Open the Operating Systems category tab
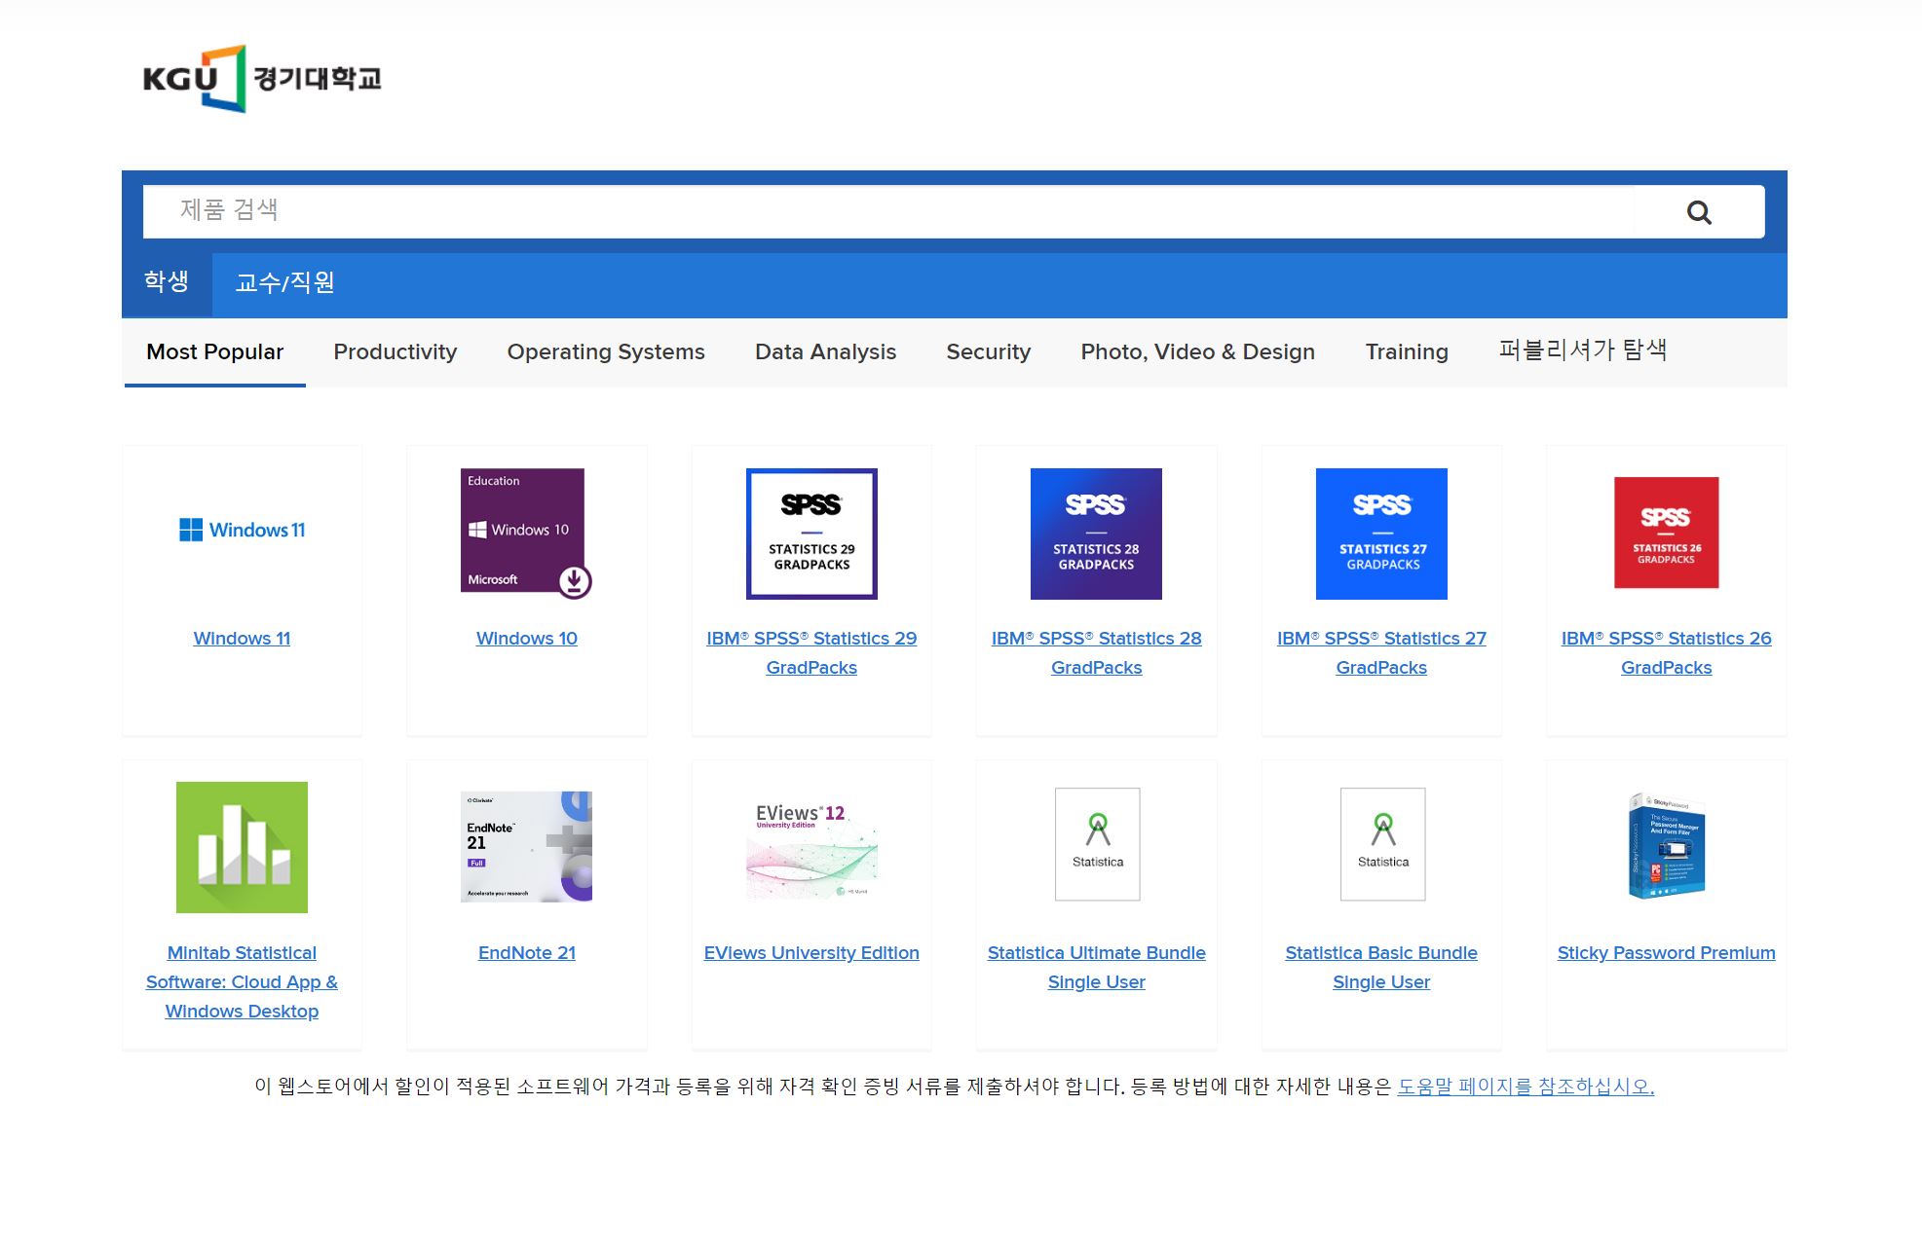This screenshot has width=1922, height=1253. (606, 352)
